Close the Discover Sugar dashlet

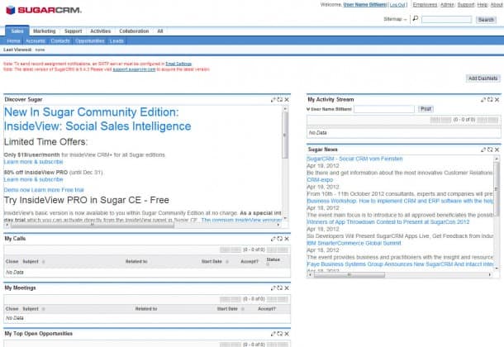pos(287,100)
